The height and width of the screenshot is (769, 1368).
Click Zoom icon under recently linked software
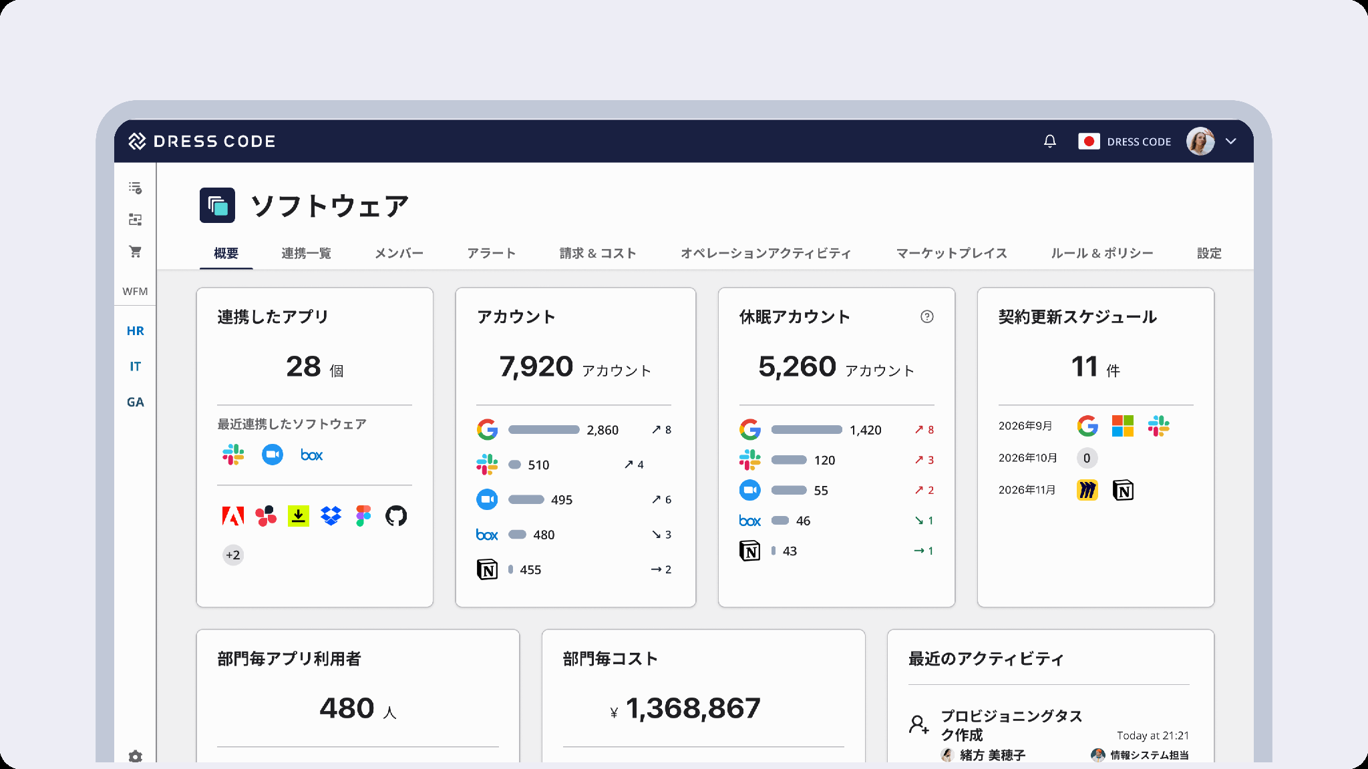click(x=272, y=455)
